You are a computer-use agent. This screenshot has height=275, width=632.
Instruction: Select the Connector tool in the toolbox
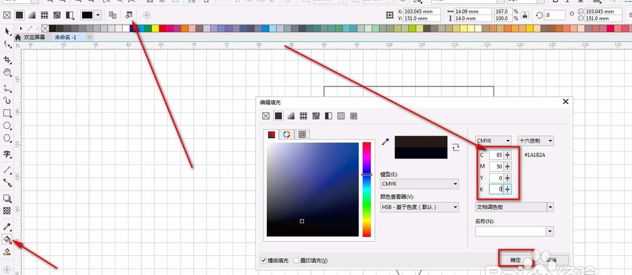click(7, 182)
